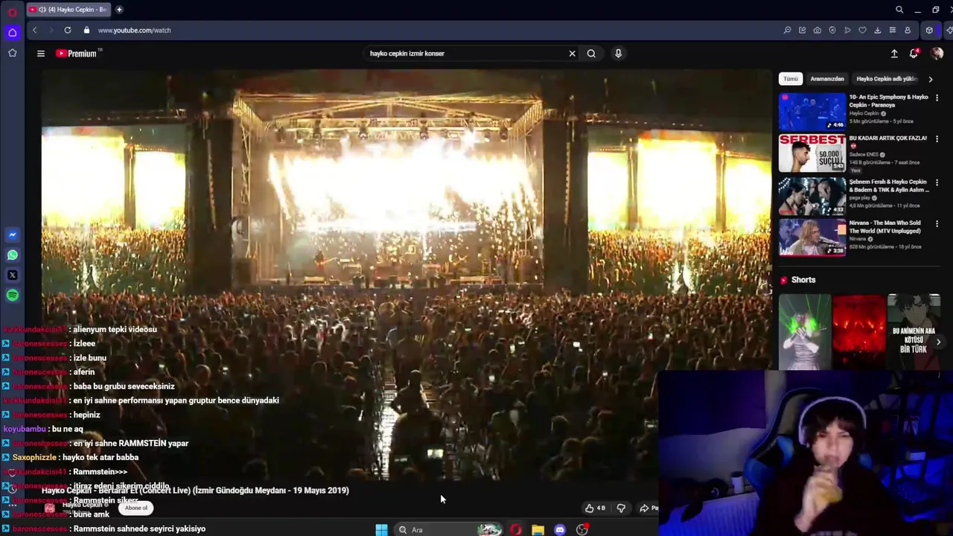Click the Shorts section heading
953x536 pixels.
(803, 280)
